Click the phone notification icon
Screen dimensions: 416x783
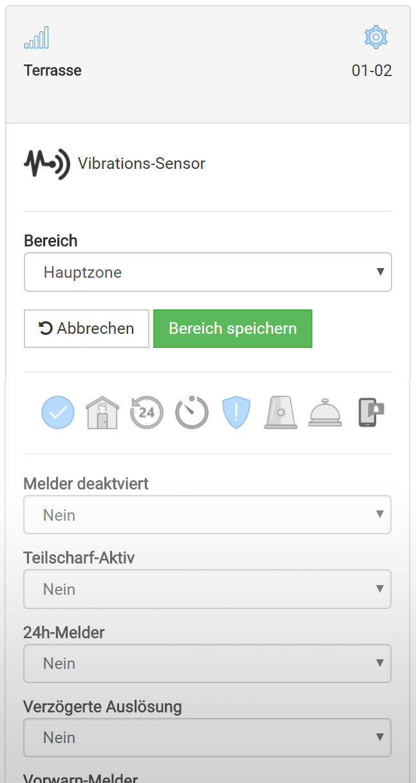pyautogui.click(x=370, y=412)
